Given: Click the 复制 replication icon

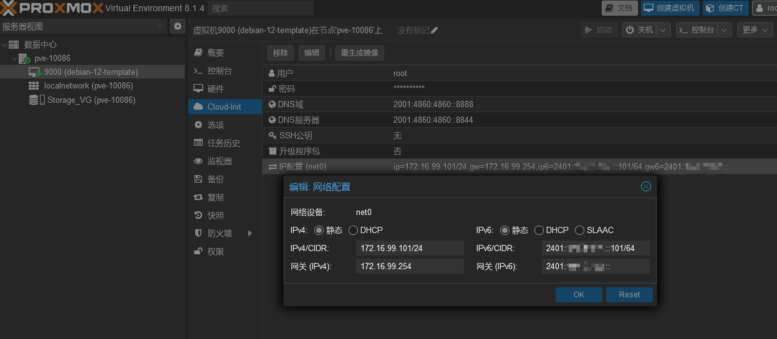Looking at the screenshot, I should coord(198,197).
